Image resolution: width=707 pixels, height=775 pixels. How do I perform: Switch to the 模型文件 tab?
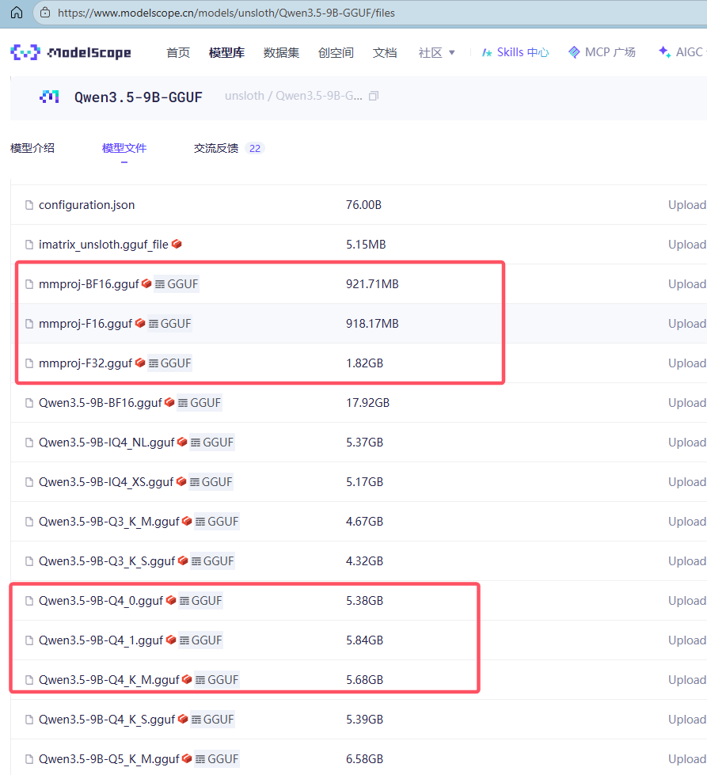coord(124,148)
